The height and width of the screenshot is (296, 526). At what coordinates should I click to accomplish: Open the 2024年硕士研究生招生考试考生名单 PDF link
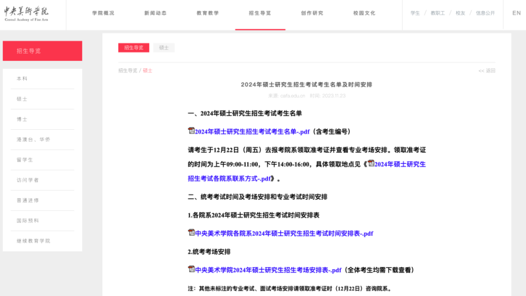pos(253,131)
